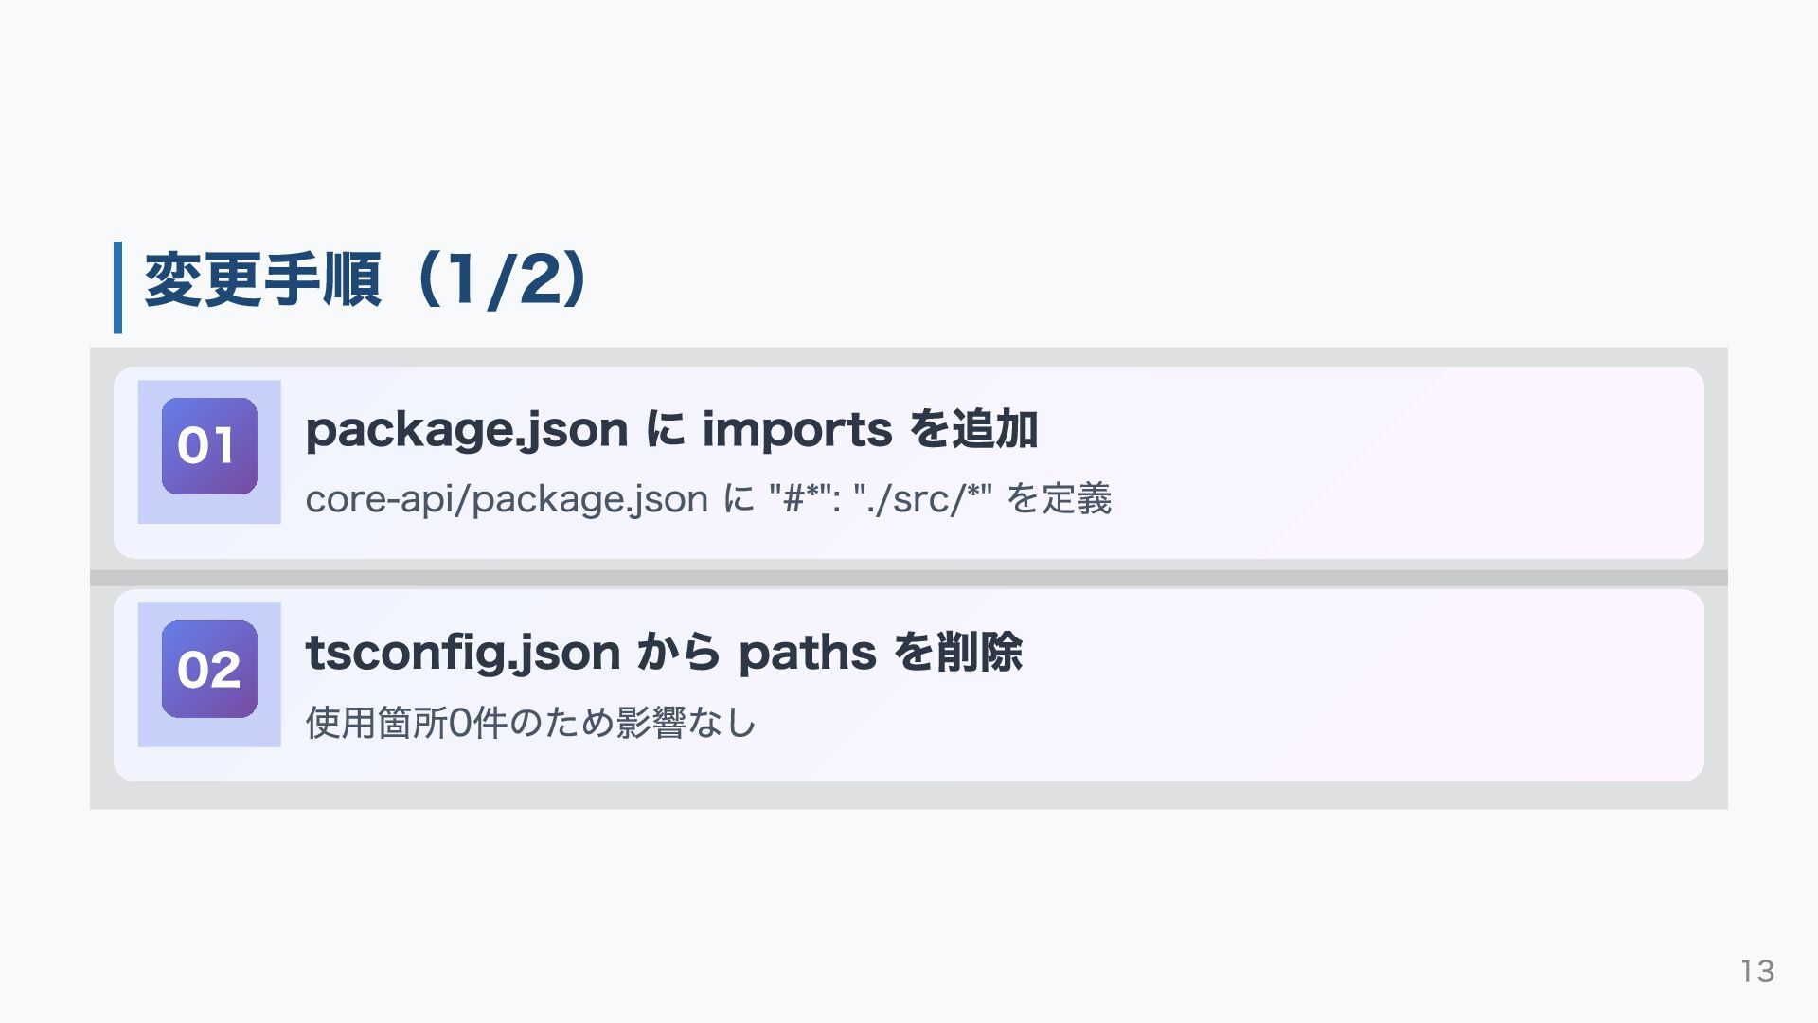Image resolution: width=1818 pixels, height=1023 pixels.
Task: Click the purple 02 step badge
Action: click(x=209, y=670)
